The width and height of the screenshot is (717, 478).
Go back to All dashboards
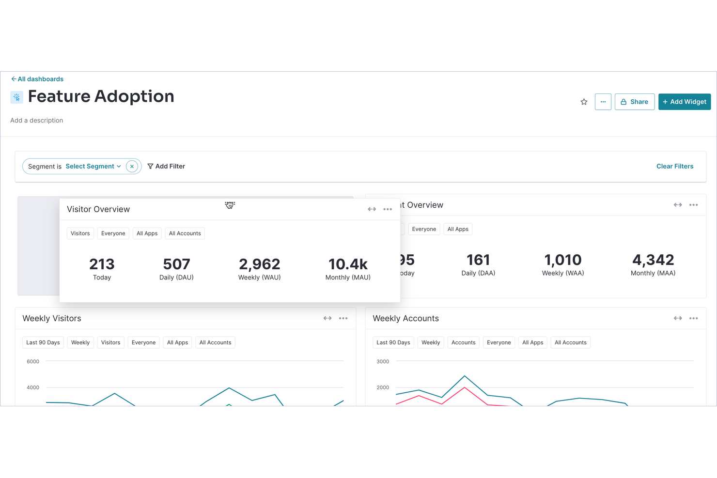(x=37, y=79)
